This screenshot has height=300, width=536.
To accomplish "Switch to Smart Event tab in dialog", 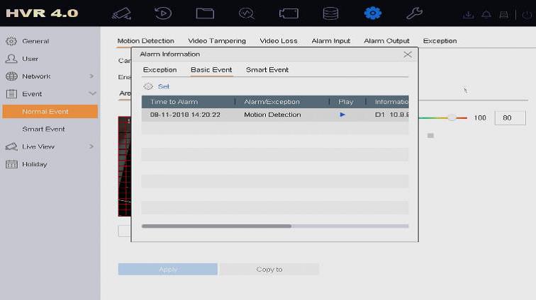I will (267, 70).
